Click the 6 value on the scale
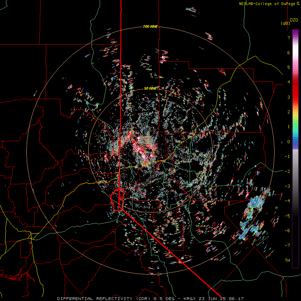Viewport: 301px width, 301px height. pyautogui.click(x=289, y=53)
